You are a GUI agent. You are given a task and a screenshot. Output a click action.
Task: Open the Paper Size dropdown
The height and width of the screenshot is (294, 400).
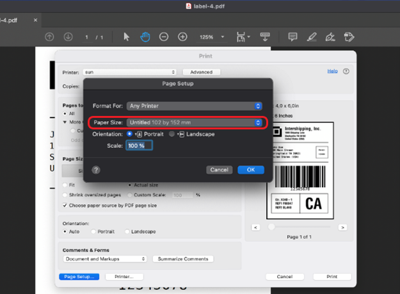(x=195, y=122)
